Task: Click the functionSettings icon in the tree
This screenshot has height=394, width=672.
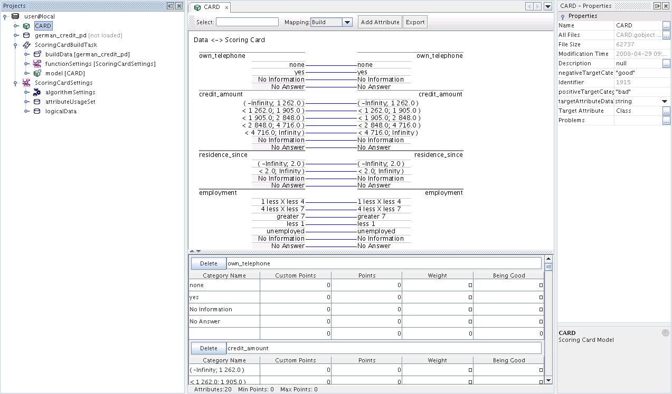Action: pyautogui.click(x=37, y=64)
